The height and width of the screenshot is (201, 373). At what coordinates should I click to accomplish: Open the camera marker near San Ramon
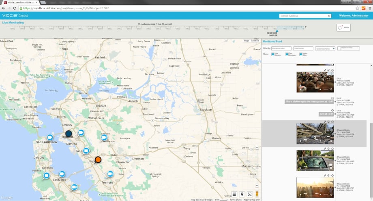104,137
